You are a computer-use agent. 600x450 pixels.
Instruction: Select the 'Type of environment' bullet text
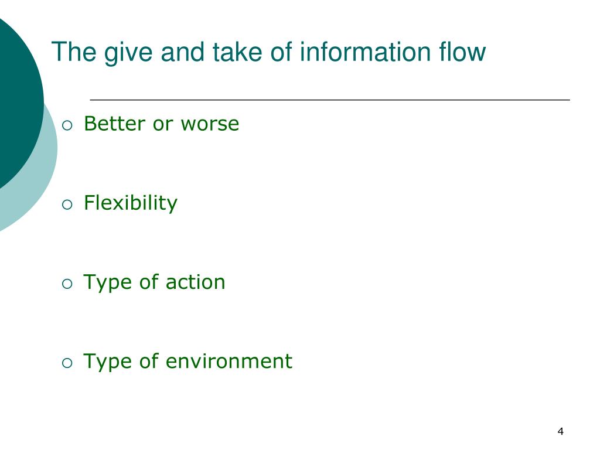pos(188,362)
